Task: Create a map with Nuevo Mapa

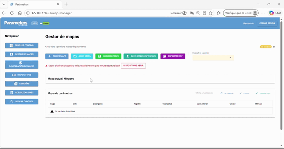Action: click(x=57, y=56)
